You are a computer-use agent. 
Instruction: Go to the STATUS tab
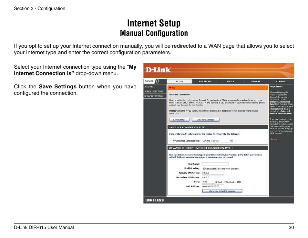pyautogui.click(x=256, y=81)
